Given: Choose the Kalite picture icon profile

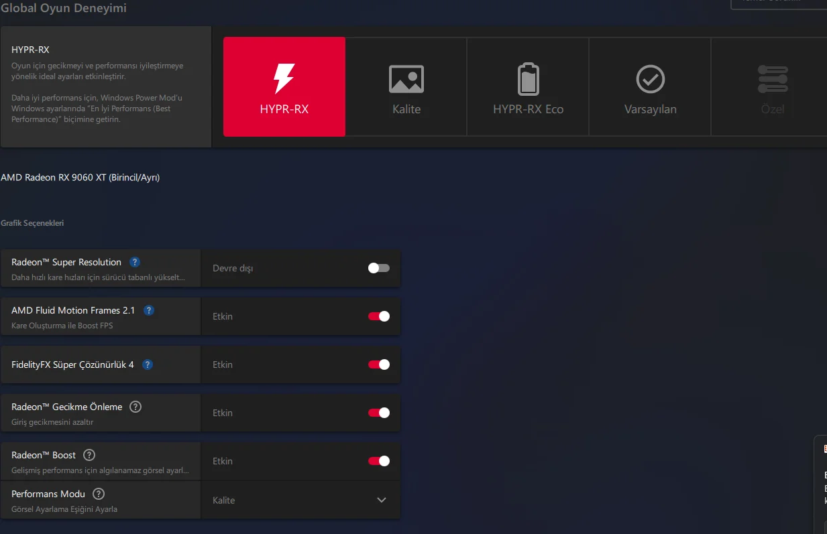Looking at the screenshot, I should [406, 86].
